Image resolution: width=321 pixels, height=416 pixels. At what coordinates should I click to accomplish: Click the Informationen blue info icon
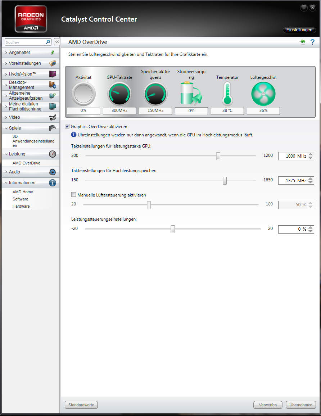(x=53, y=183)
